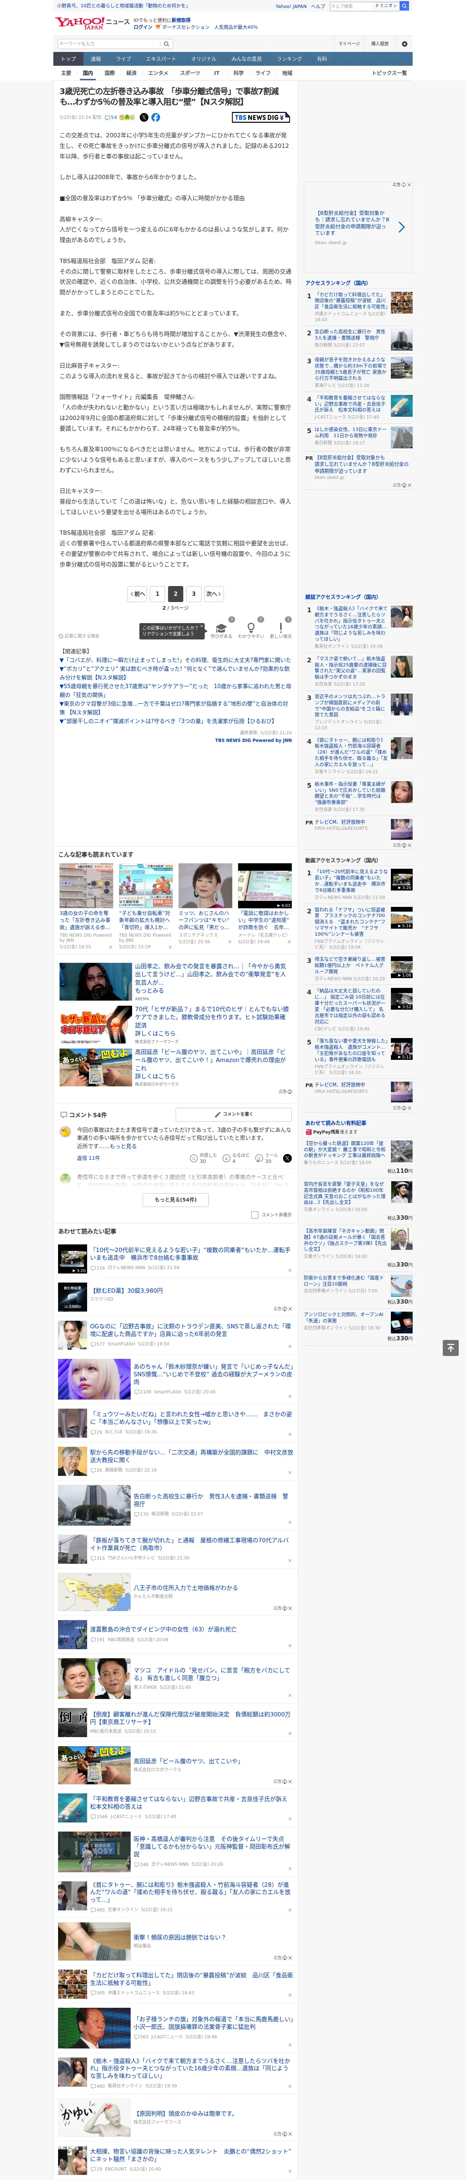Open the トップ tab
The image size is (466, 2180).
pos(69,59)
